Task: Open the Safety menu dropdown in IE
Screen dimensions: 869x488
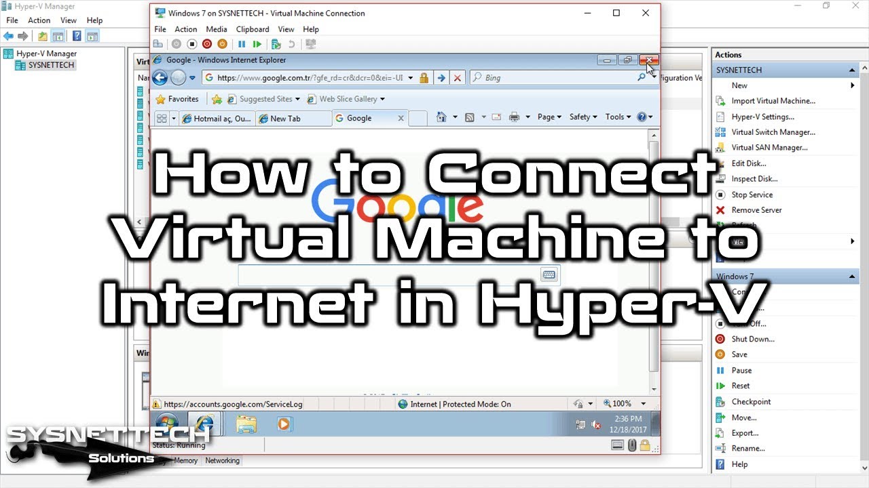Action: coord(583,117)
